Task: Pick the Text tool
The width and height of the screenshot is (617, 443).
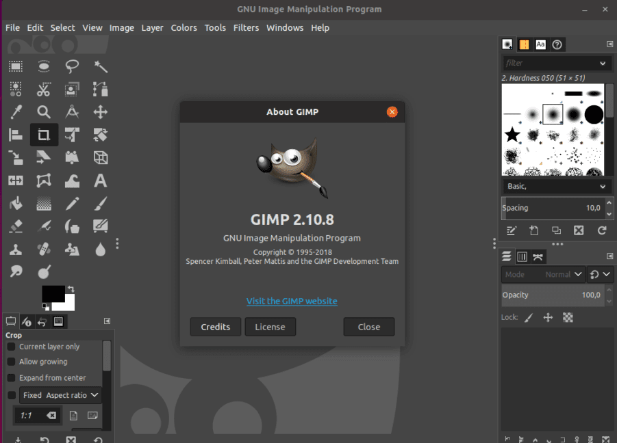Action: coord(100,180)
